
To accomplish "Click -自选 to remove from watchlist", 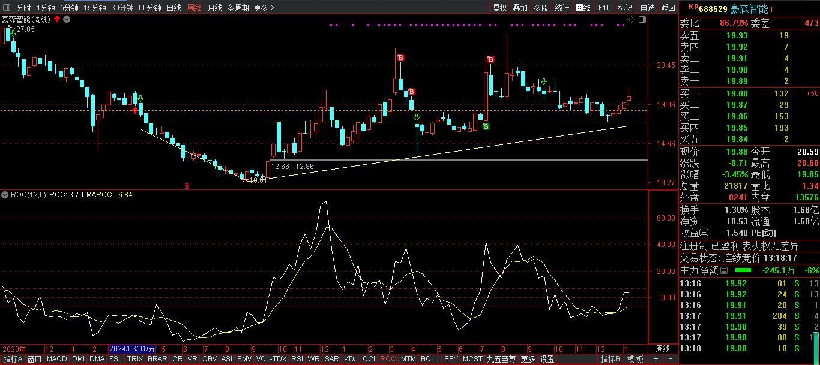I will tap(646, 8).
